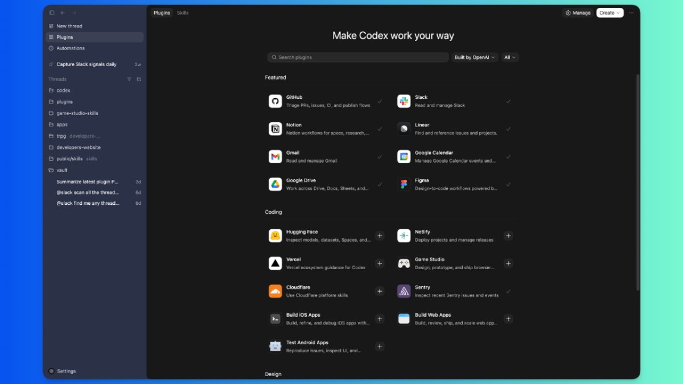Open the GitHub plugin logo
The image size is (683, 384).
tap(275, 101)
